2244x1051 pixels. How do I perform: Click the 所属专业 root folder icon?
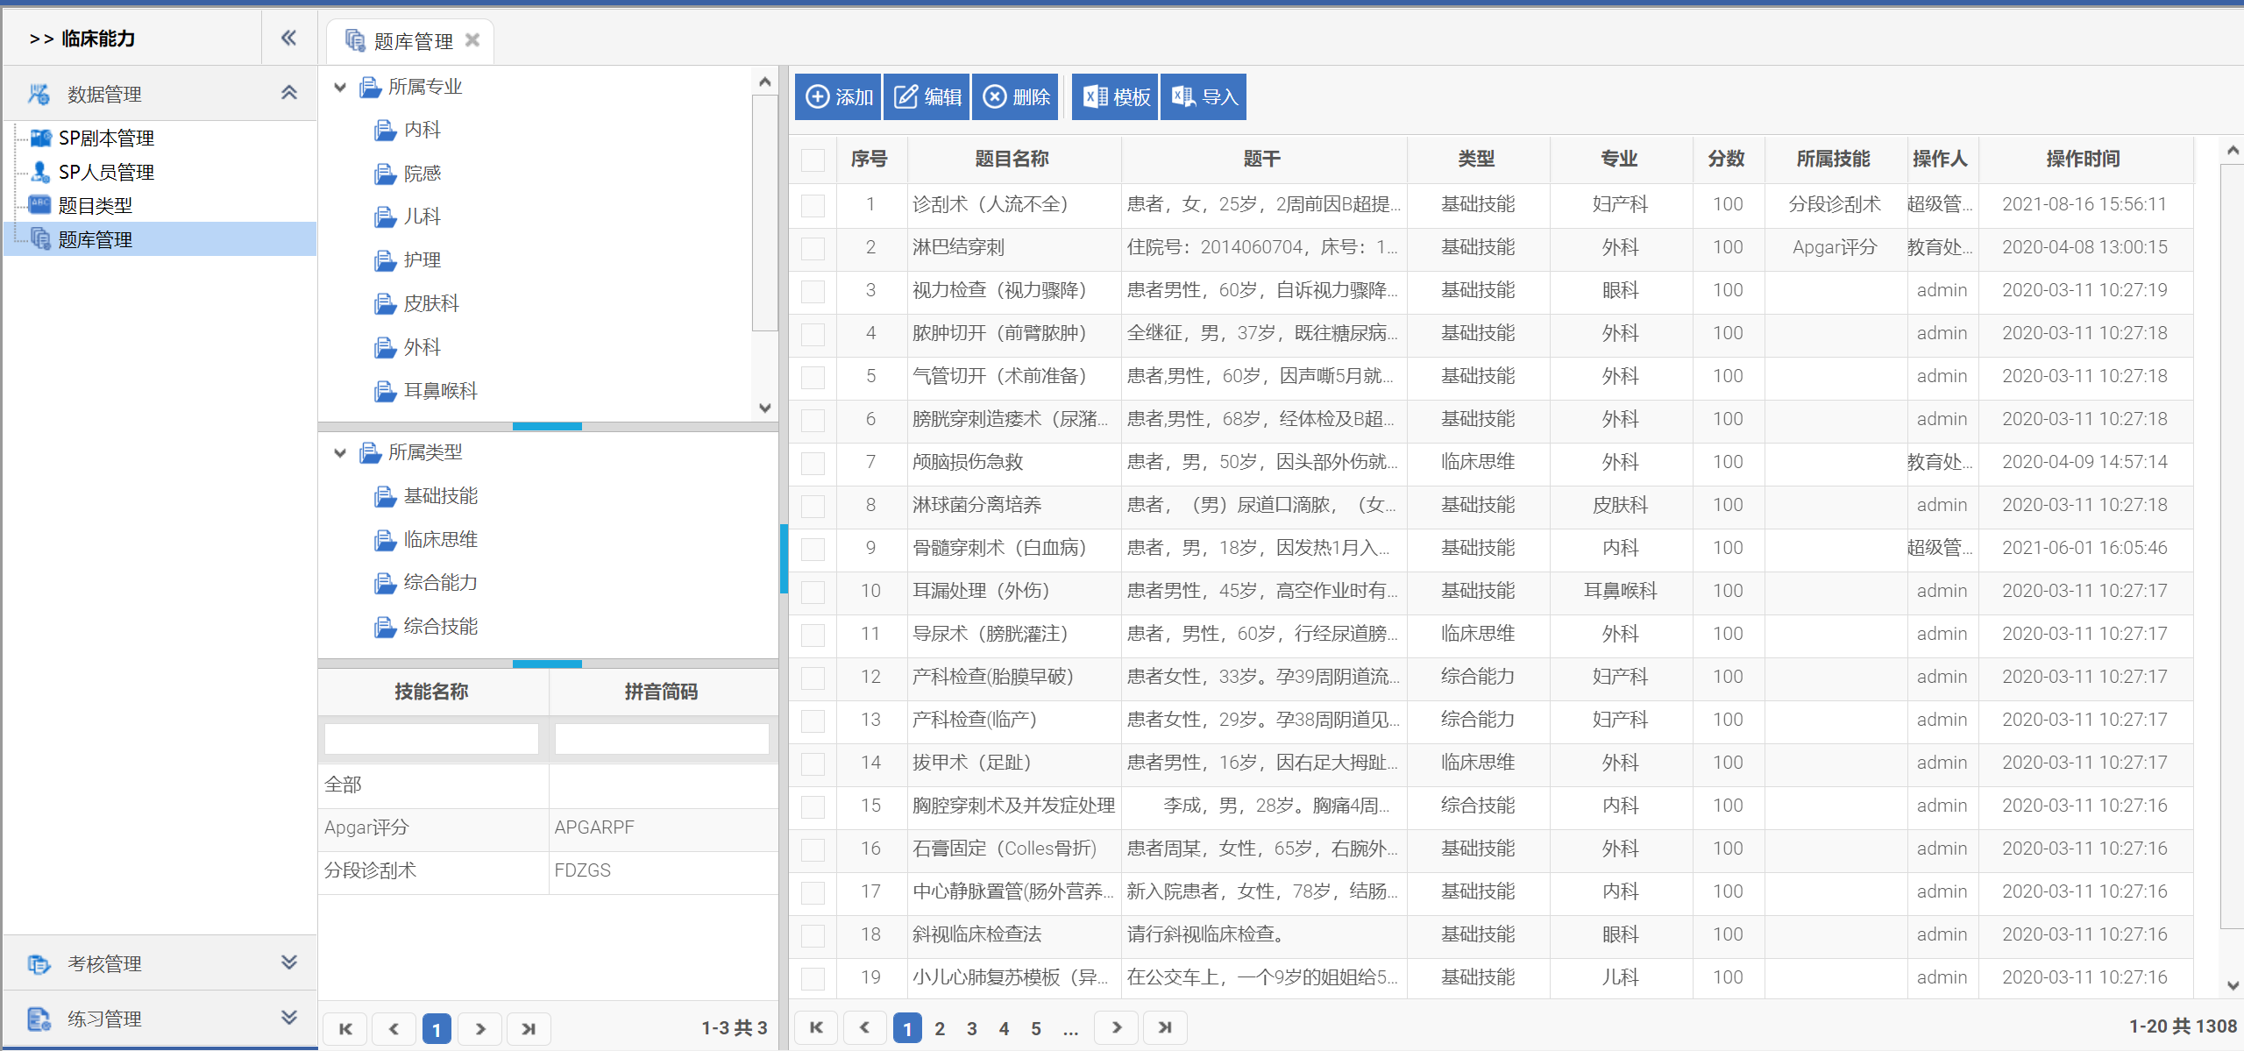coord(370,87)
